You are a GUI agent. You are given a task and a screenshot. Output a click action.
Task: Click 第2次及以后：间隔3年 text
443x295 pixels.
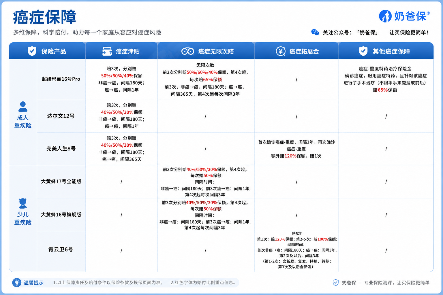point(299,256)
